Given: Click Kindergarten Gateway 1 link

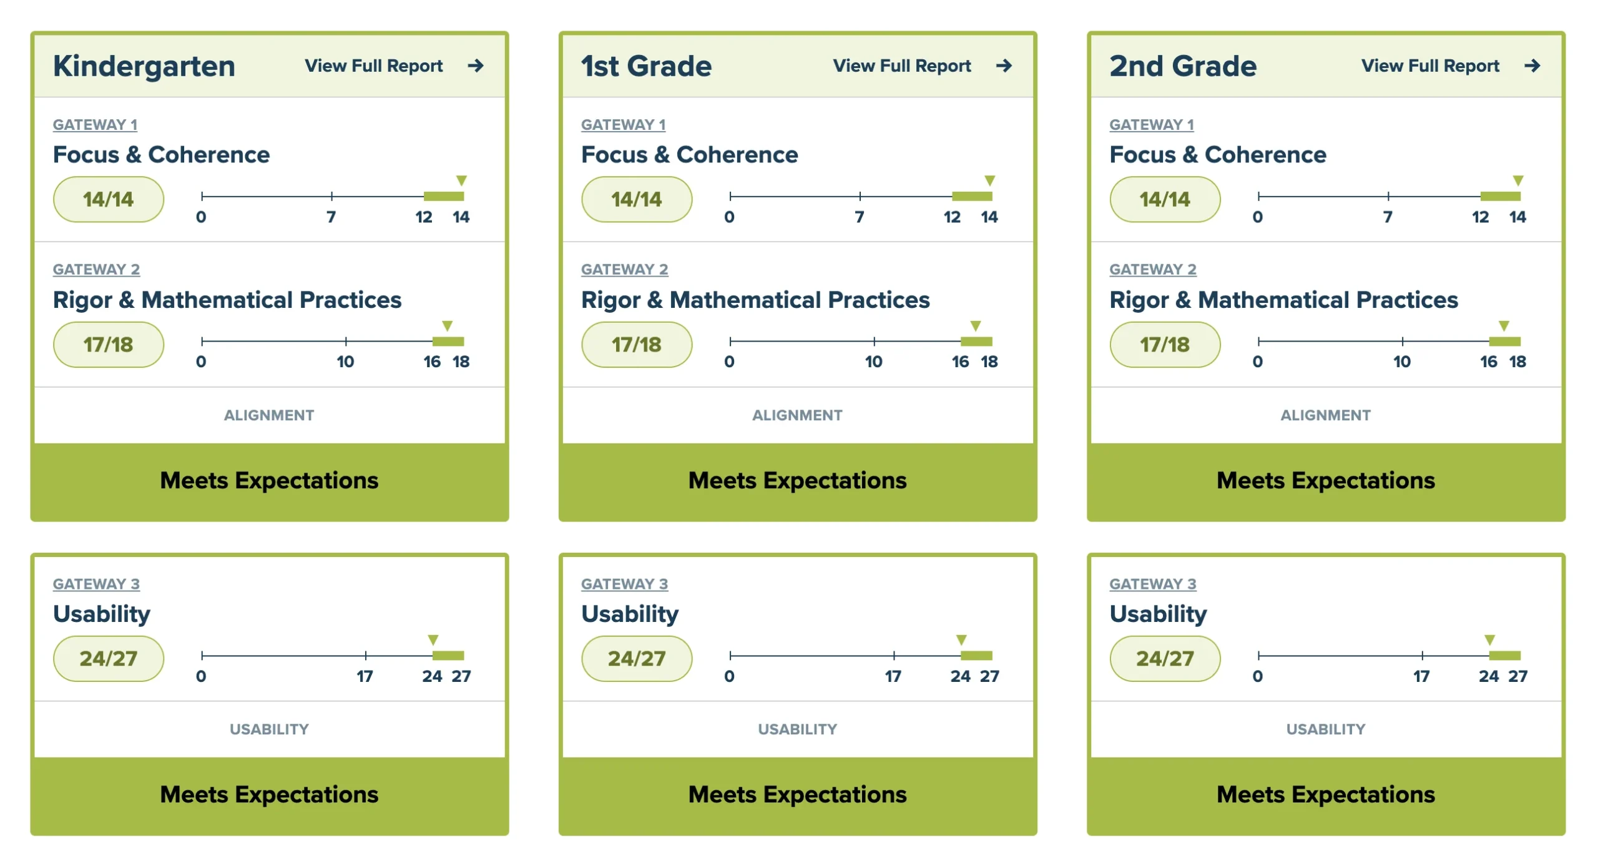Looking at the screenshot, I should 95,124.
